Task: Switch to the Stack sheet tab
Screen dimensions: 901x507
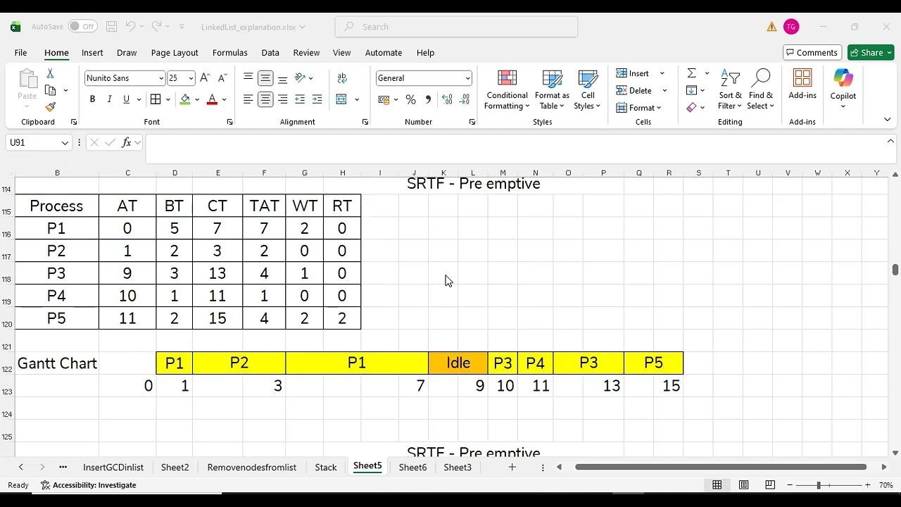Action: (x=326, y=467)
